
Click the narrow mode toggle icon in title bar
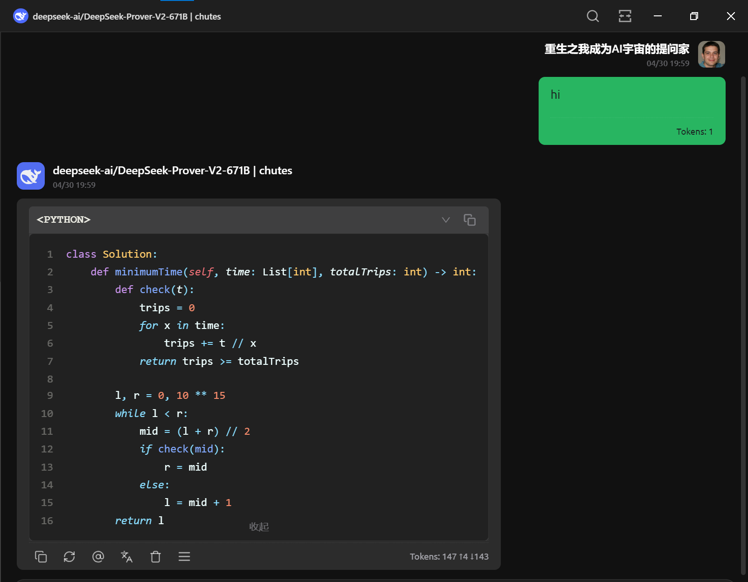[x=625, y=16]
